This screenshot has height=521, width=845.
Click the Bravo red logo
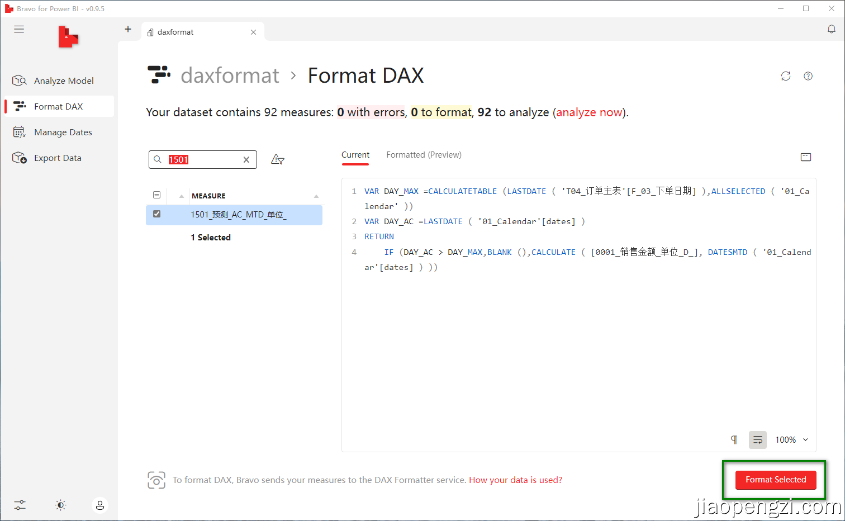pos(68,37)
